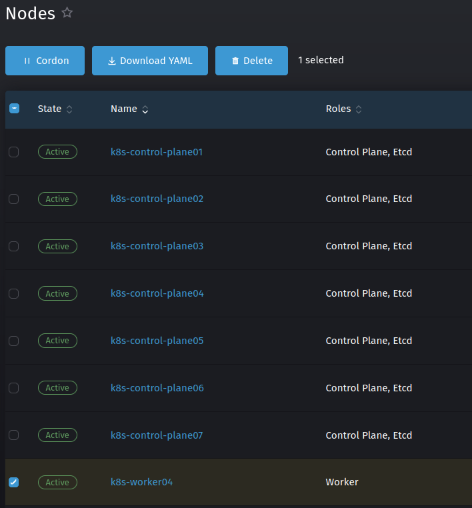The height and width of the screenshot is (508, 472).
Task: Open the k8s-control-plane06 node link
Action: tap(157, 388)
